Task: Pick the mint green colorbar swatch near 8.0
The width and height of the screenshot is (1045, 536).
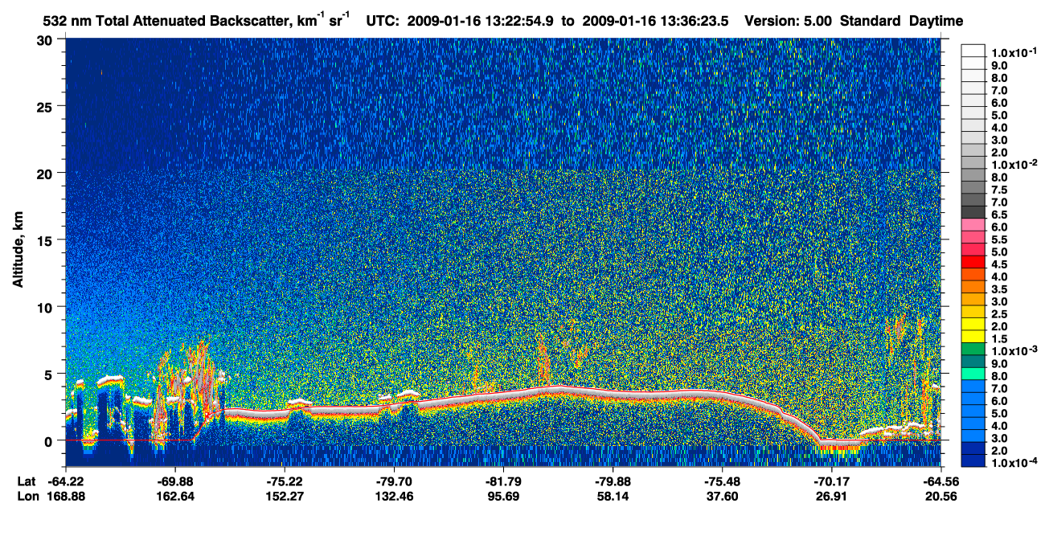Action: 973,375
